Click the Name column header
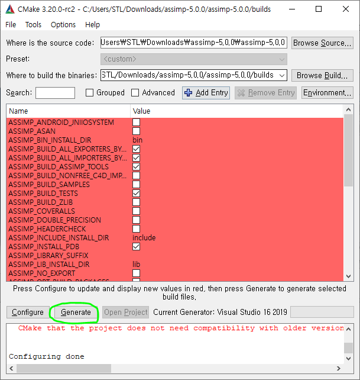The width and height of the screenshot is (360, 380). click(x=68, y=111)
